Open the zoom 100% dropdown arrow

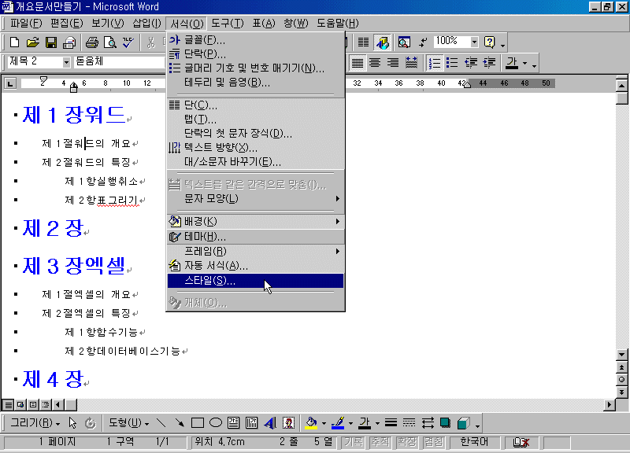[x=475, y=42]
